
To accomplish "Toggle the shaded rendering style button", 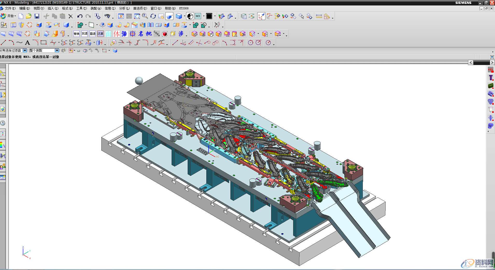I will pyautogui.click(x=179, y=16).
